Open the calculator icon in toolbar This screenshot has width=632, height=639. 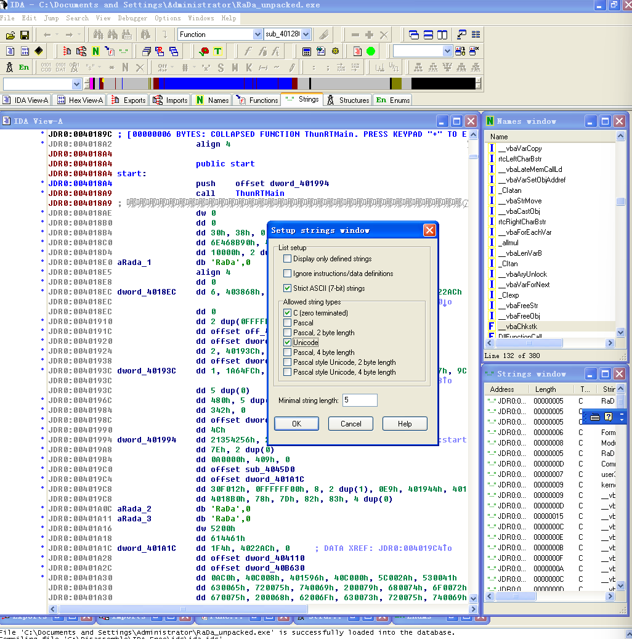coord(307,51)
